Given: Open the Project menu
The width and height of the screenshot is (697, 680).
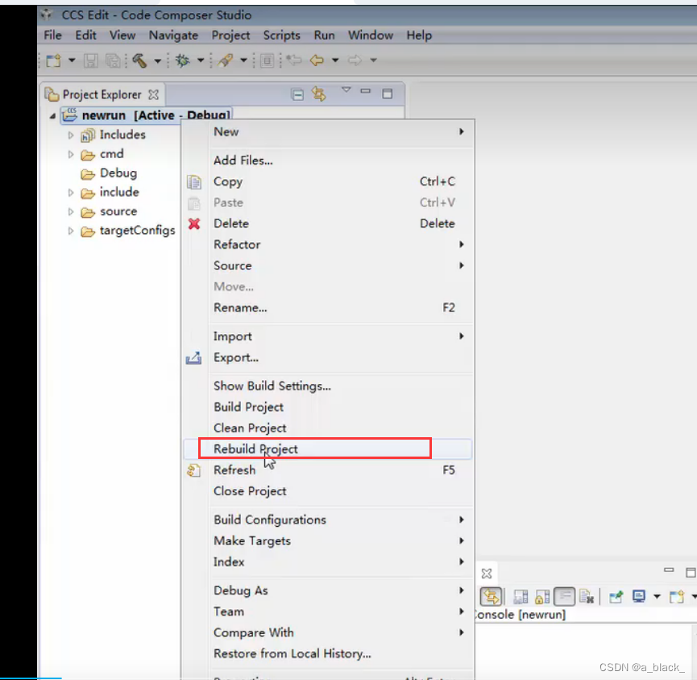Looking at the screenshot, I should click(230, 35).
